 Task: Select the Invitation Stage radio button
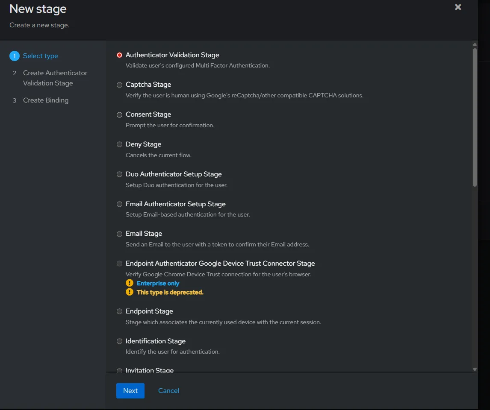point(120,370)
